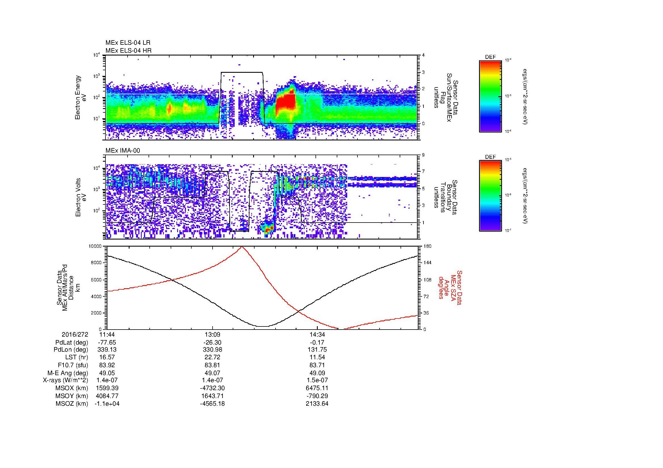Screen dimensions: 663x468
Task: Click the PdLon value '339.13'
Action: click(107, 350)
